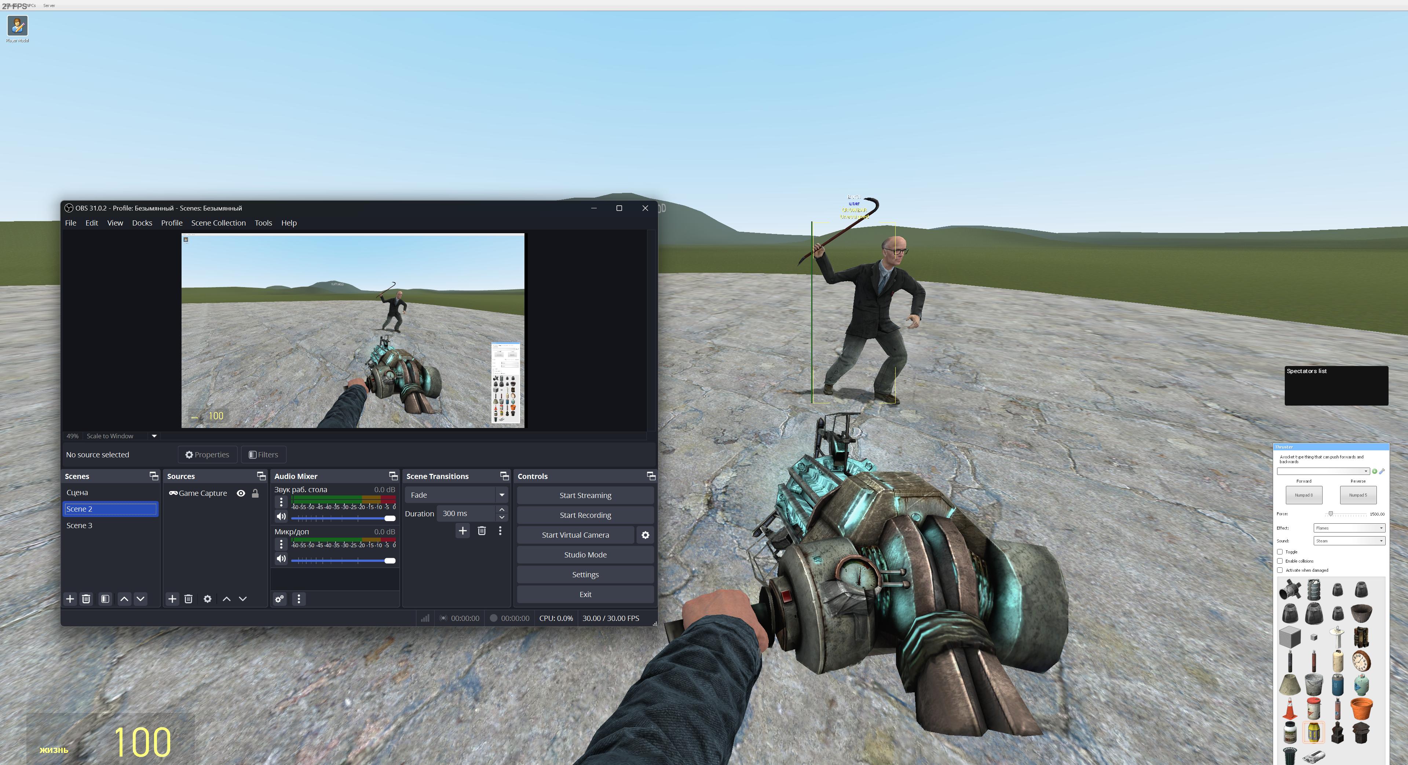The width and height of the screenshot is (1408, 765).
Task: Open Virtual Camera settings gear icon
Action: (645, 535)
